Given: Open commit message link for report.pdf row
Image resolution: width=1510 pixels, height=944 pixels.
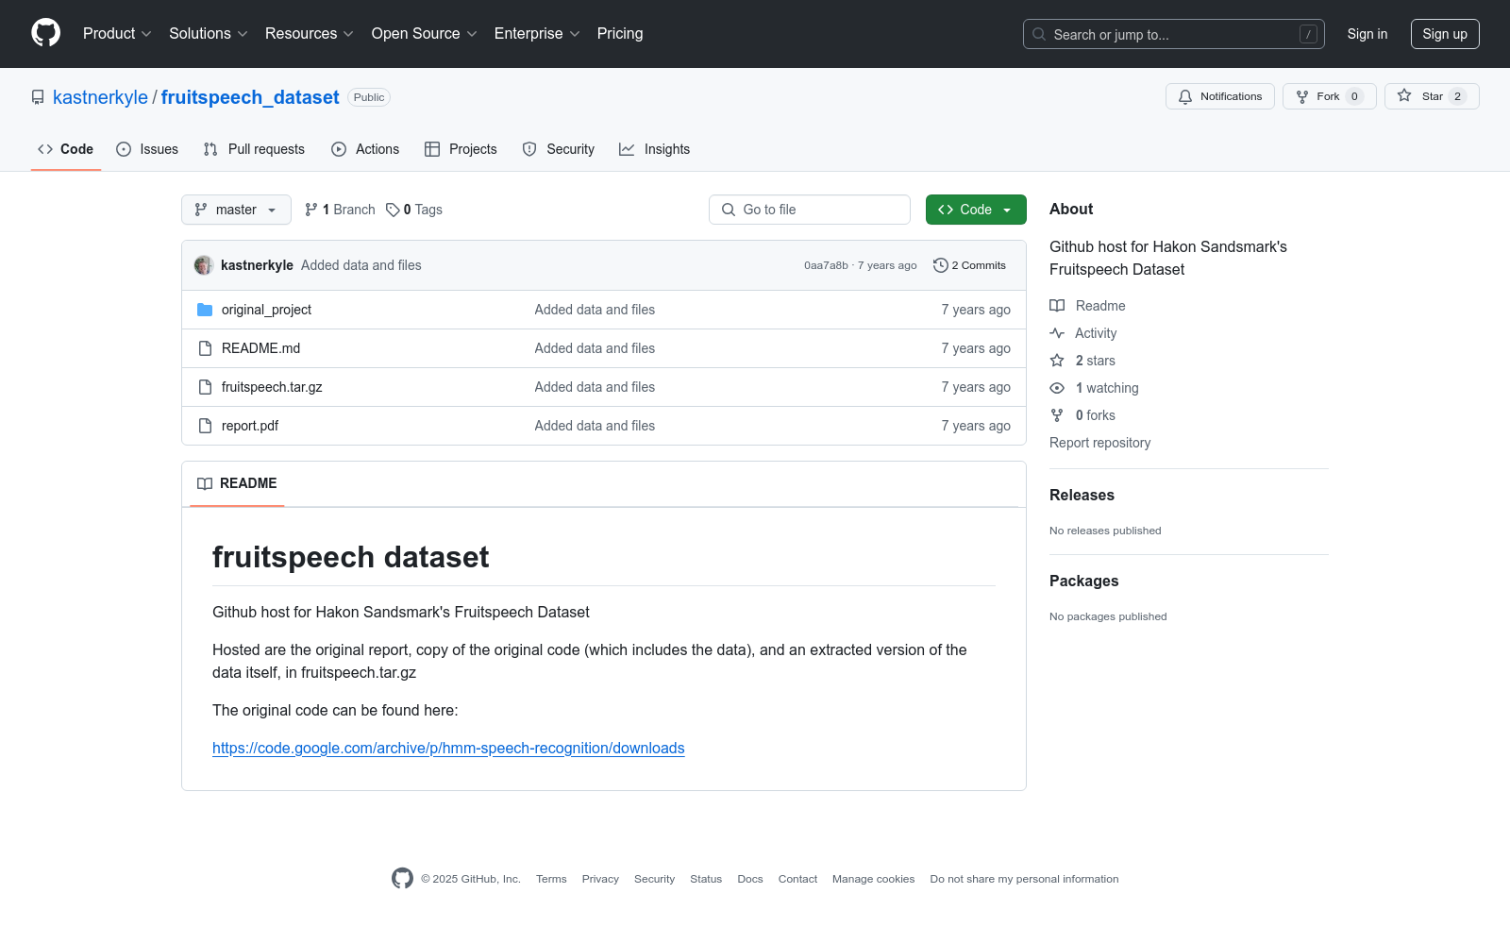Looking at the screenshot, I should click(x=595, y=426).
